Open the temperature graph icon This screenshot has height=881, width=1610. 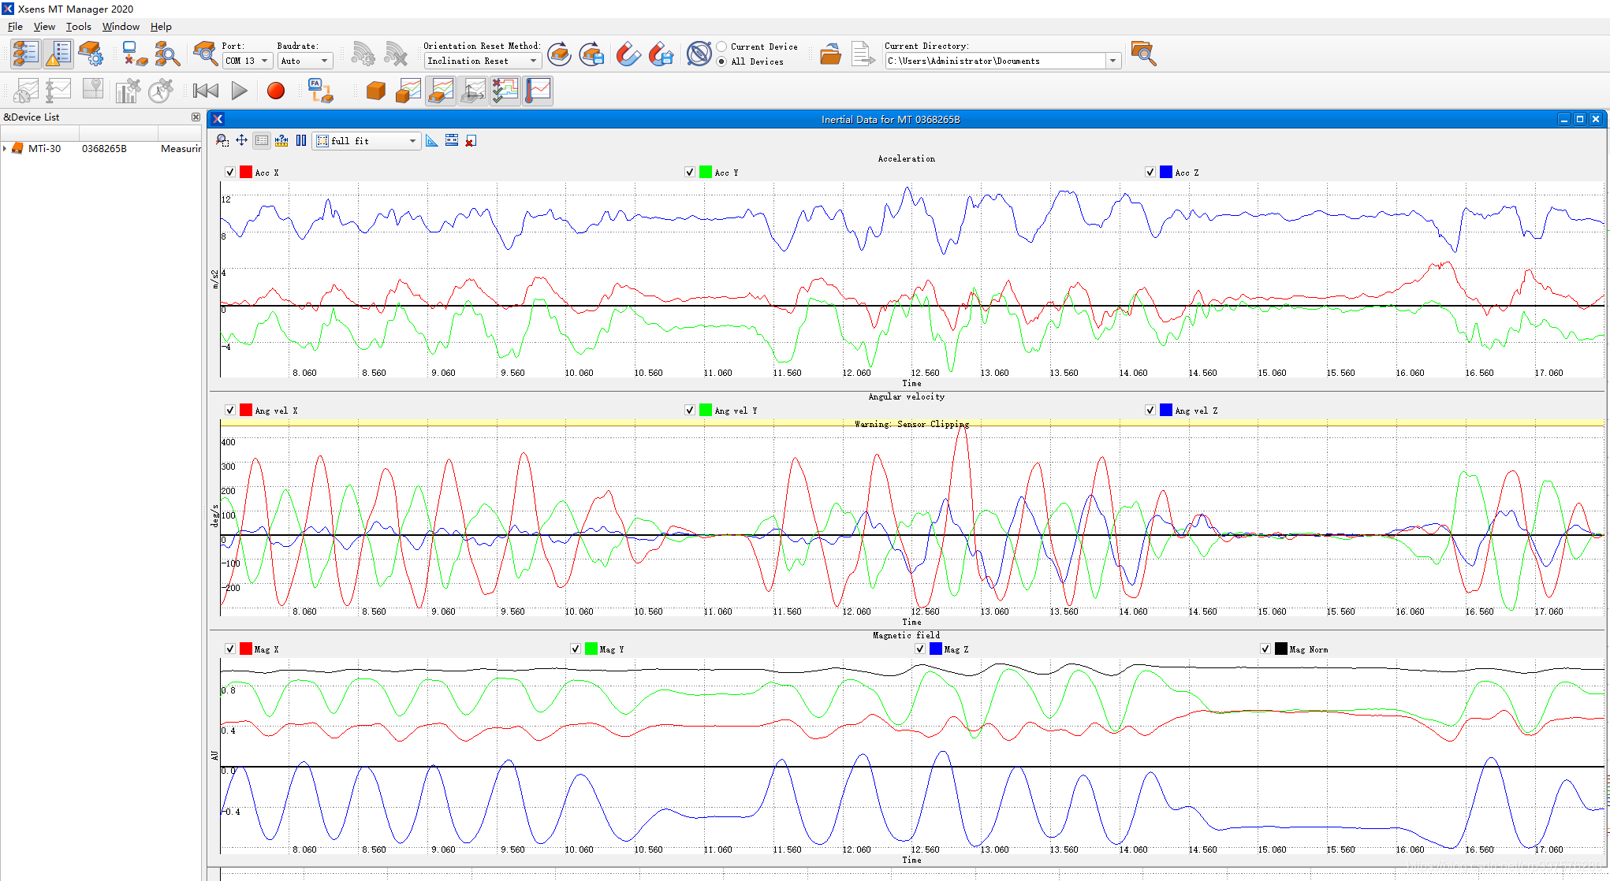point(538,91)
